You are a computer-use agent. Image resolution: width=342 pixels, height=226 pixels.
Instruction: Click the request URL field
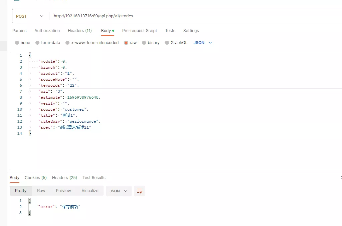(x=195, y=16)
